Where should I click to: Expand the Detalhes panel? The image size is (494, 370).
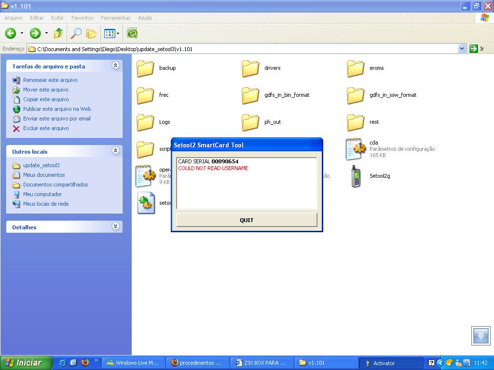click(x=116, y=226)
